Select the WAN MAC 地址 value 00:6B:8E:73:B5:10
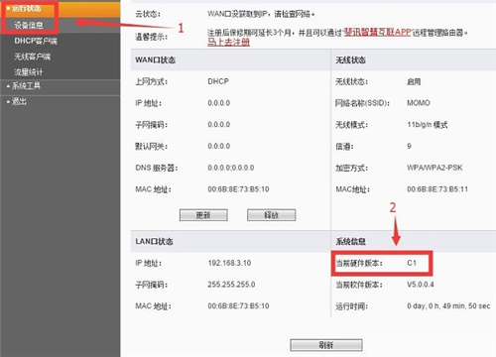The width and height of the screenshot is (496, 357). point(238,189)
